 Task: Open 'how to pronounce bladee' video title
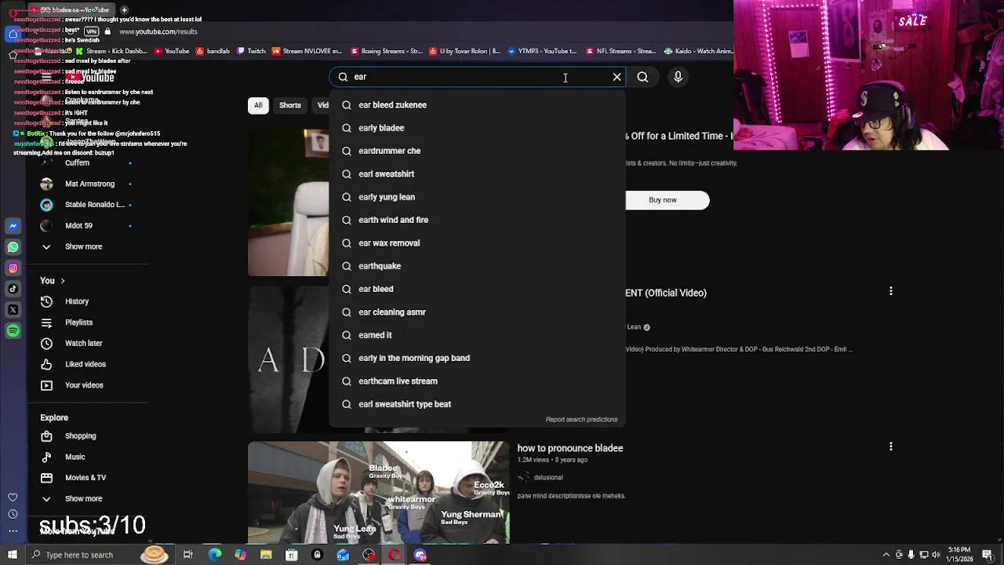tap(570, 448)
